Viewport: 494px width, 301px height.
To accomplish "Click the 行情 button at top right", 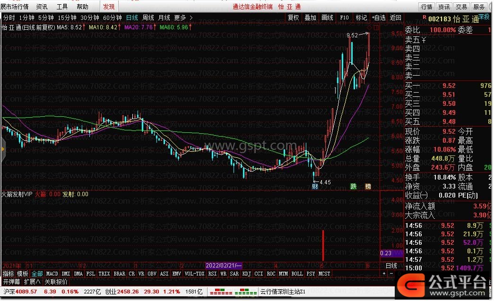I will (x=426, y=7).
